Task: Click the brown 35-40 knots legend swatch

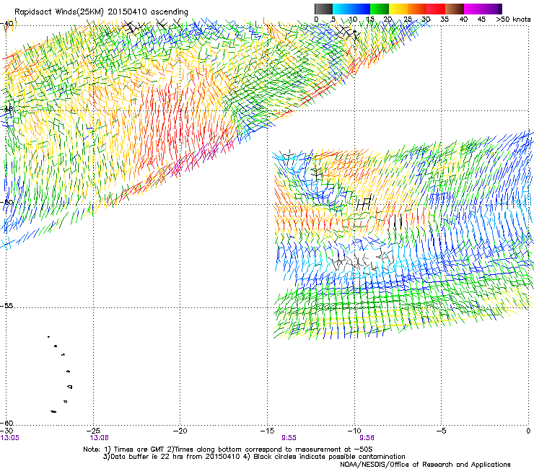Action: point(455,9)
